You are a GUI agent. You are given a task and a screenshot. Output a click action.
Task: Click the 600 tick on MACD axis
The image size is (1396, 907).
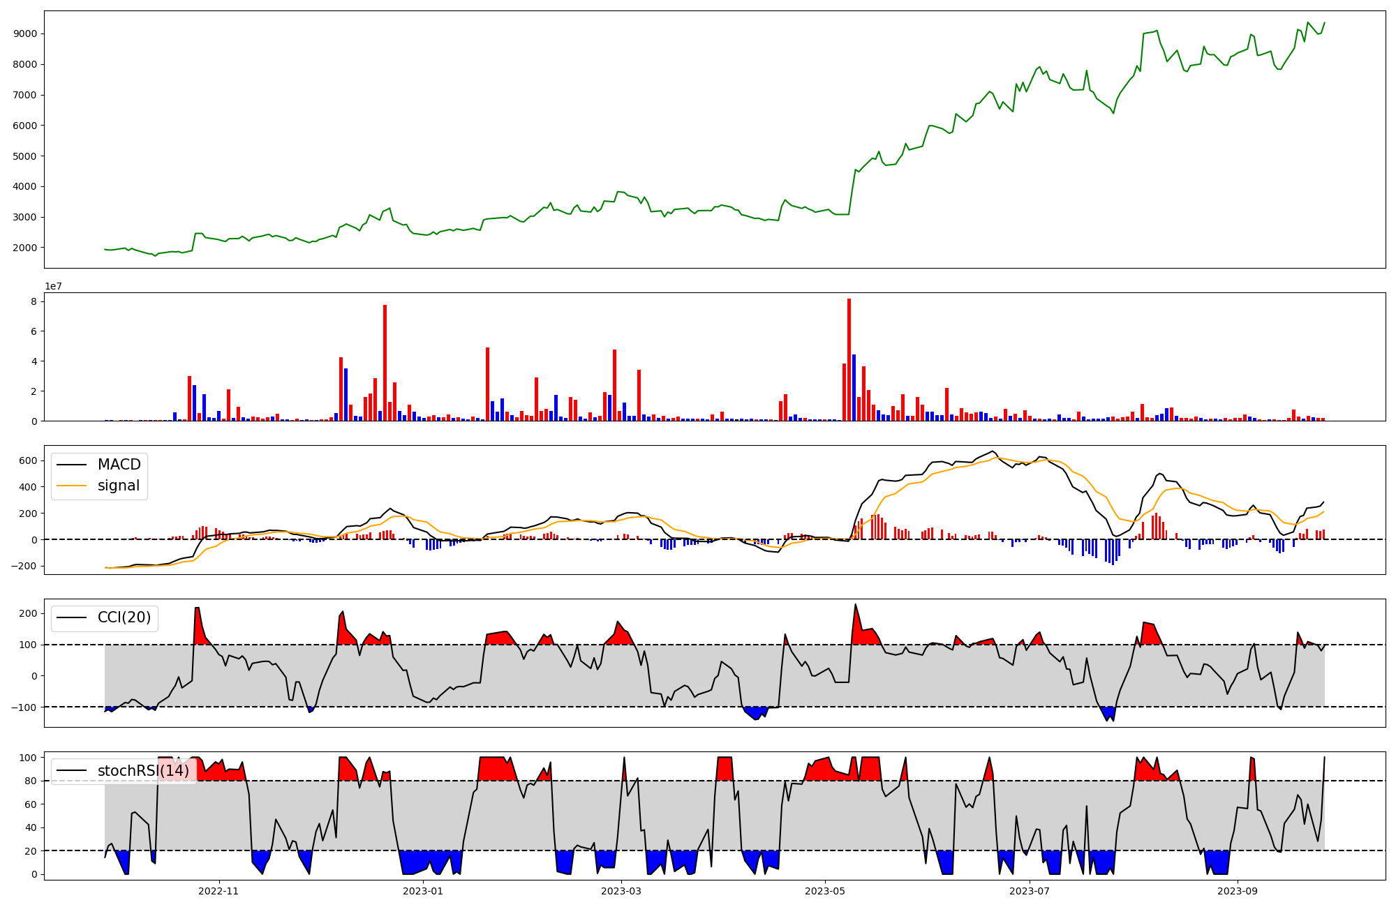point(29,460)
